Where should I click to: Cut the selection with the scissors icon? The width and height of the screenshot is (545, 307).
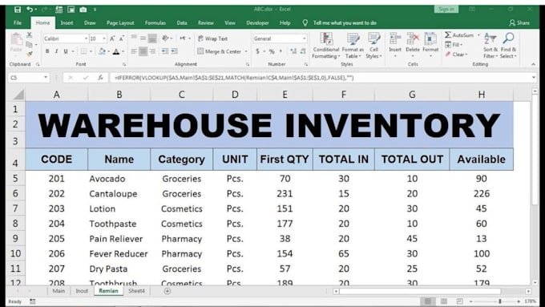[29, 34]
